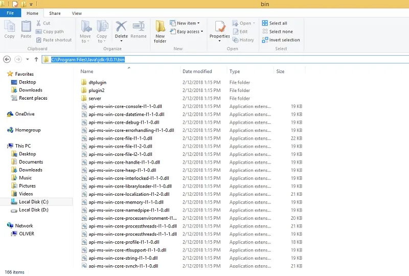Select api-ms-win-core-handle-l1-1-0.dll
This screenshot has width=409, height=276.
tap(121, 162)
